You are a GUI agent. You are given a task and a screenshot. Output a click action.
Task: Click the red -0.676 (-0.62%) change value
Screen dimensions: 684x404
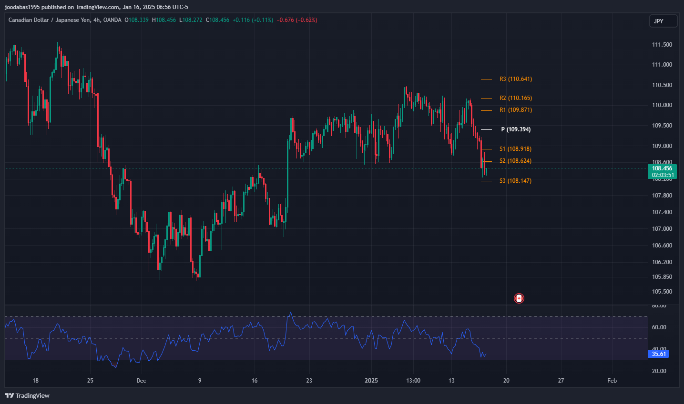tap(297, 20)
